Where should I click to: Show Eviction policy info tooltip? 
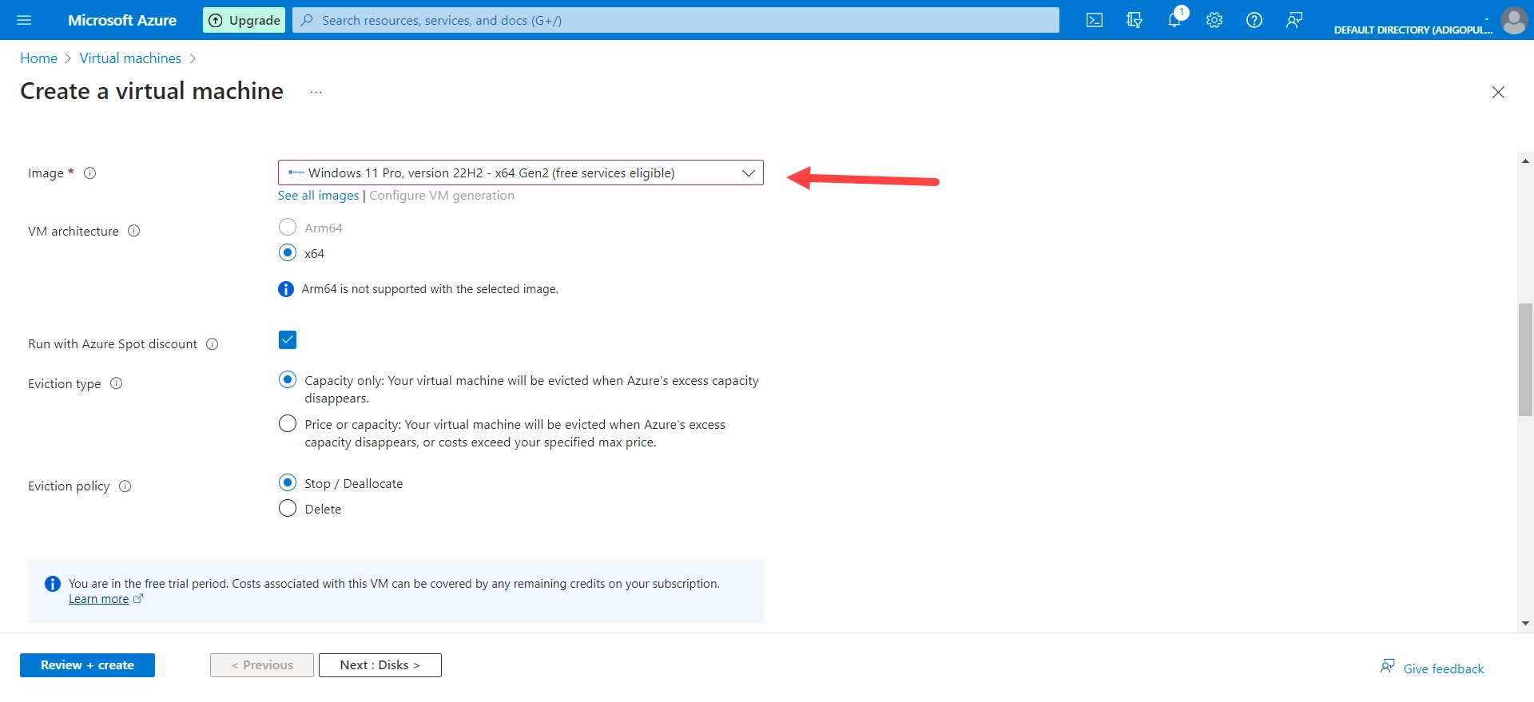[x=125, y=486]
